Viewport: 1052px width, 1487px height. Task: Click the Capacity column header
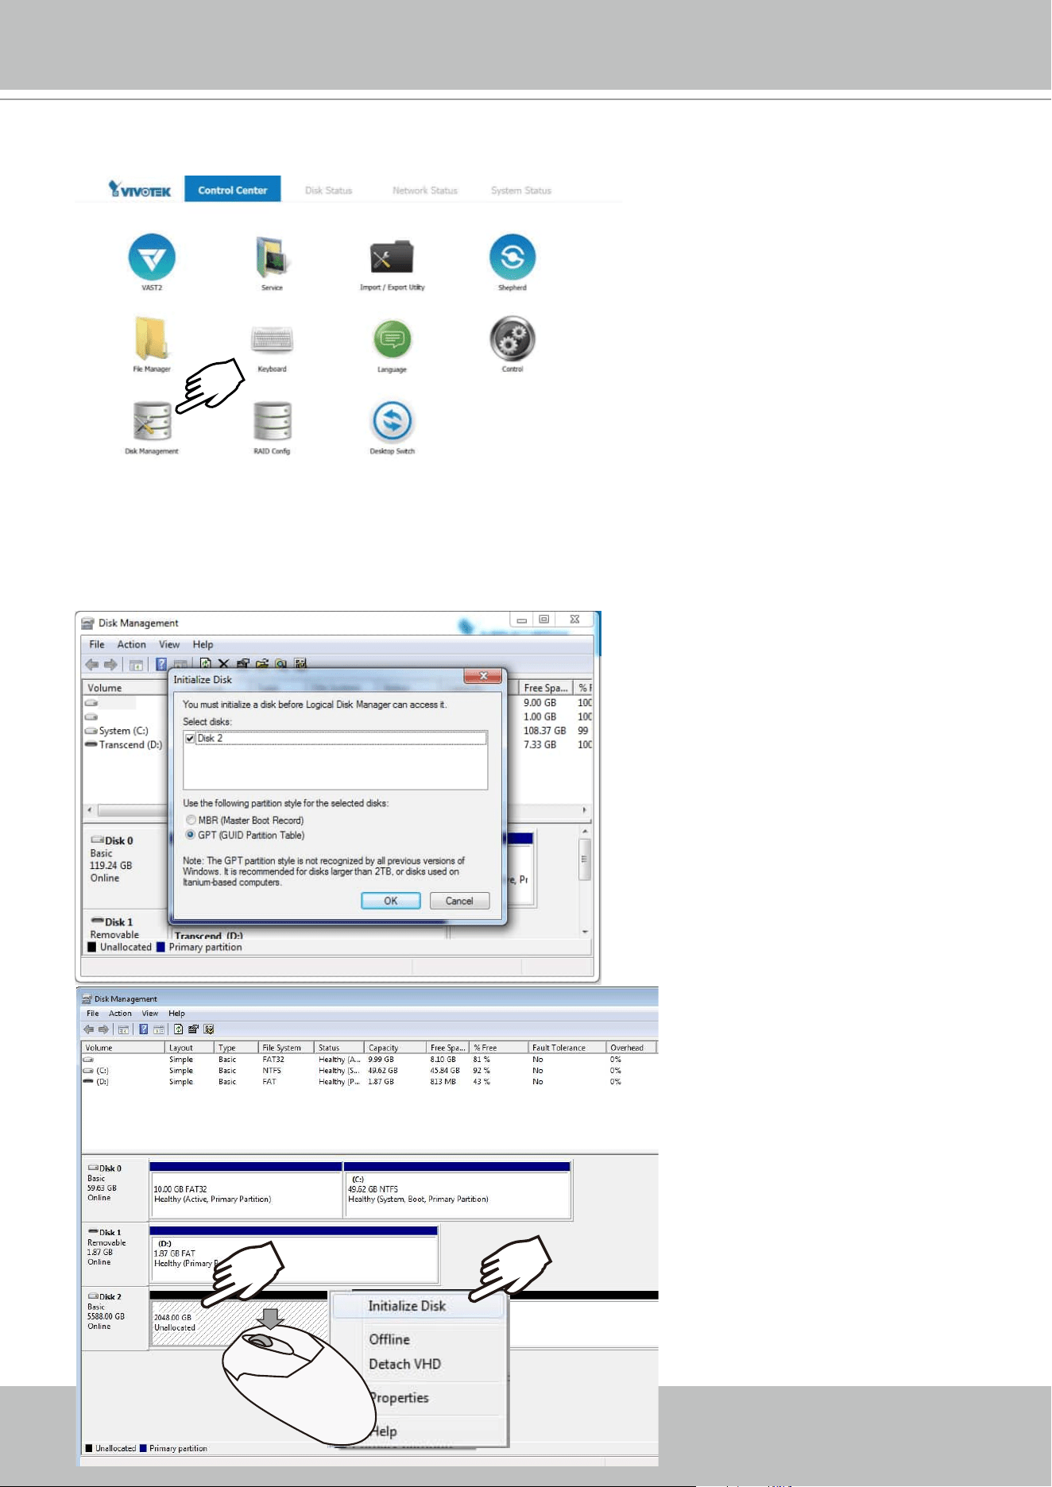pyautogui.click(x=395, y=1048)
